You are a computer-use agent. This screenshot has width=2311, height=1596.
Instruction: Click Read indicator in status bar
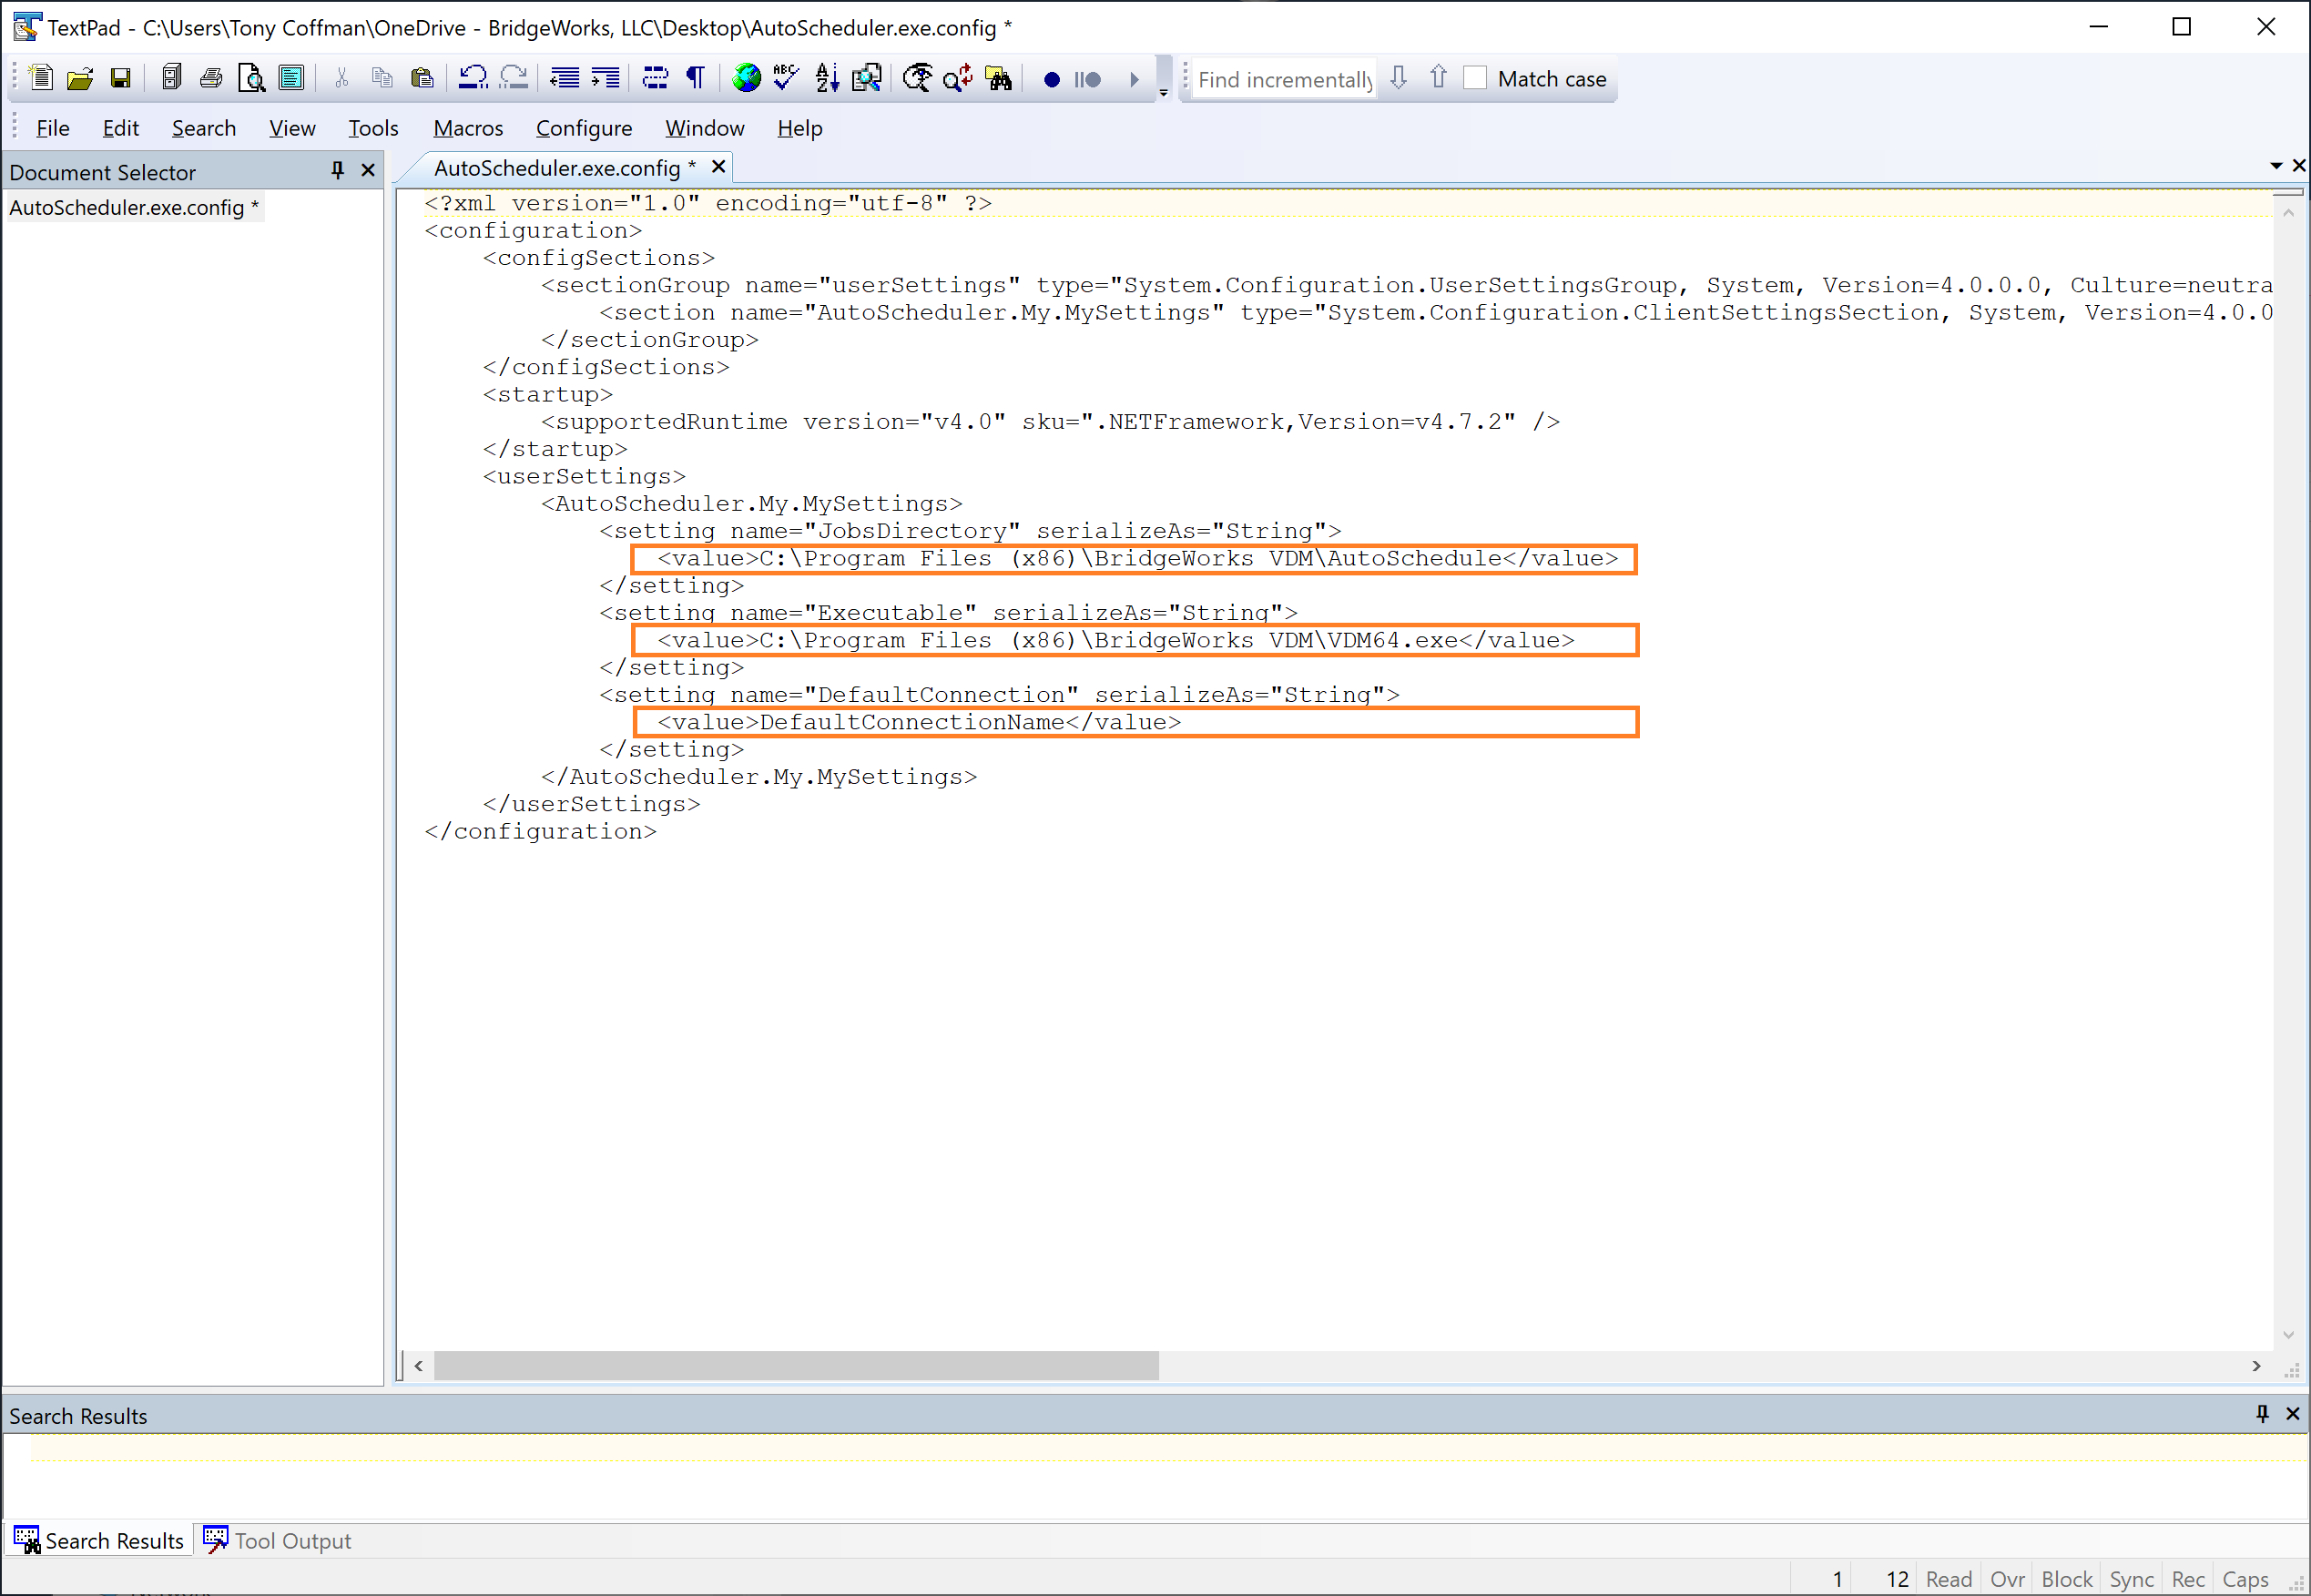pyautogui.click(x=1949, y=1580)
